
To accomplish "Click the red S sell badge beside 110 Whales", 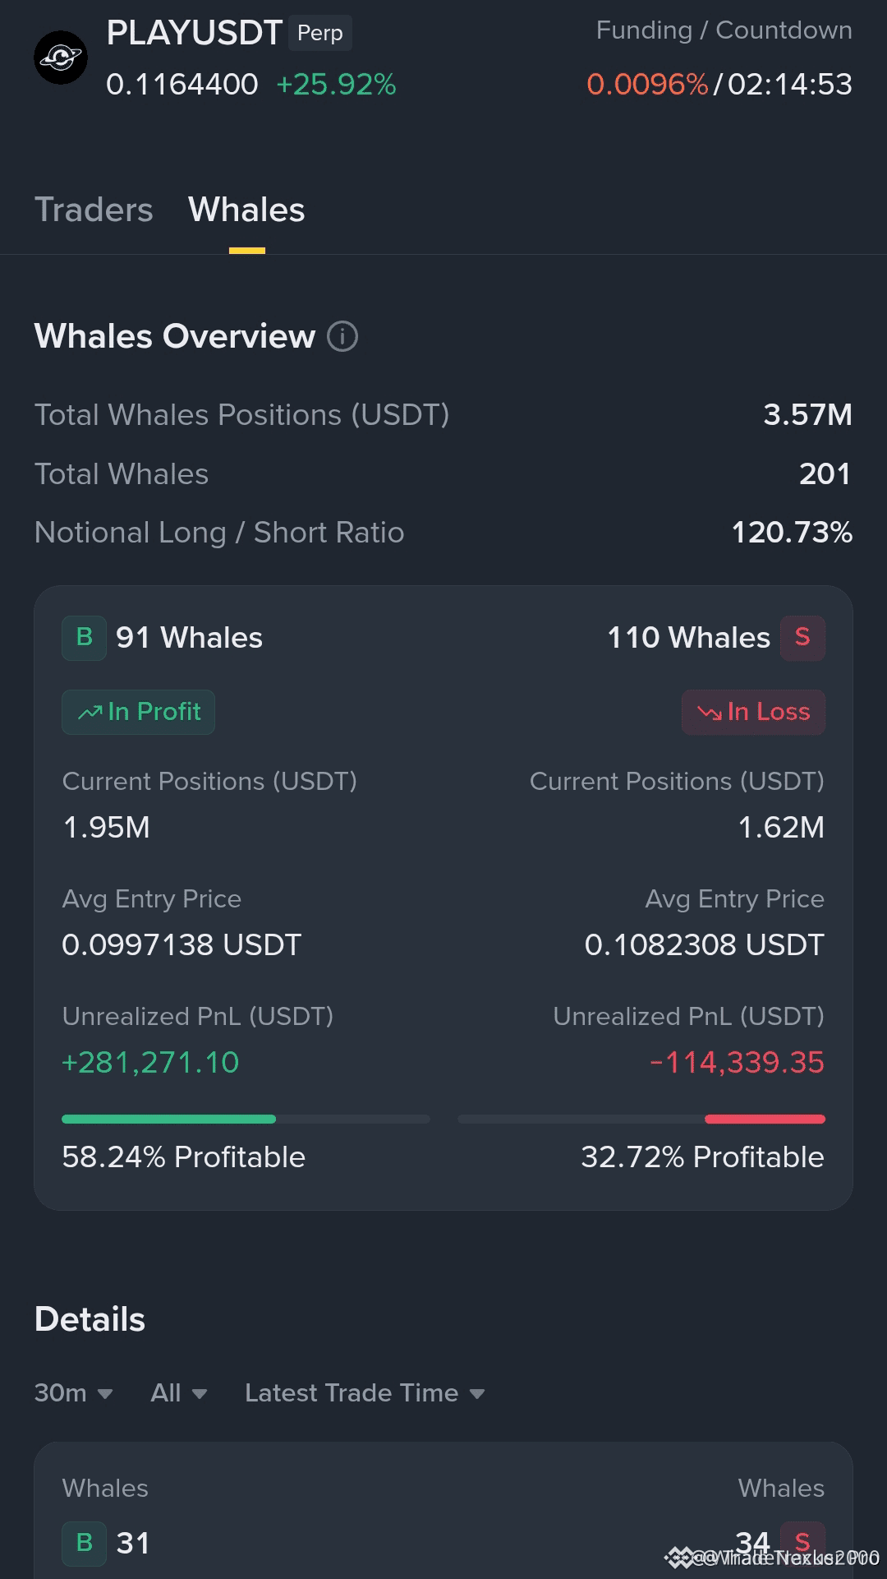I will tap(802, 638).
